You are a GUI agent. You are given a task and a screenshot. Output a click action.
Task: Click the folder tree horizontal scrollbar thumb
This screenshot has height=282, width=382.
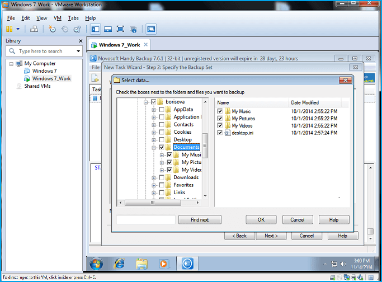click(x=153, y=203)
